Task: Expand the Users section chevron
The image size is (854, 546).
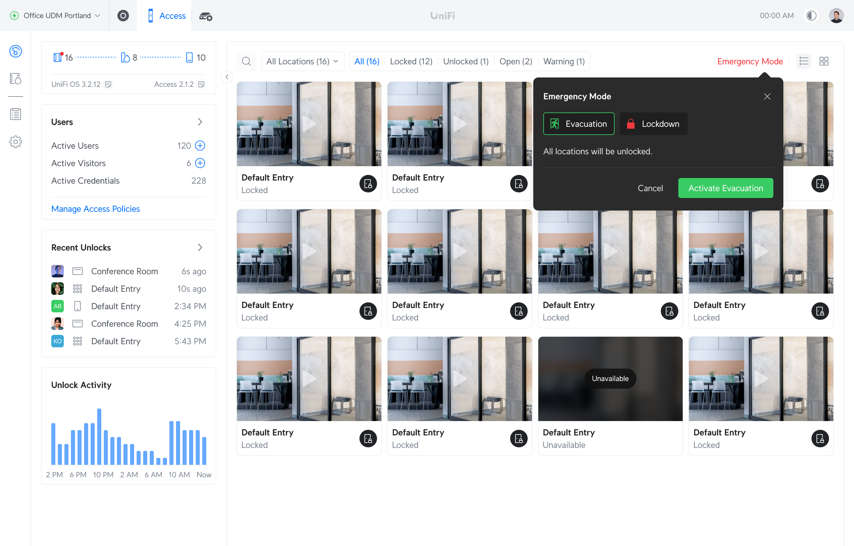Action: (200, 122)
